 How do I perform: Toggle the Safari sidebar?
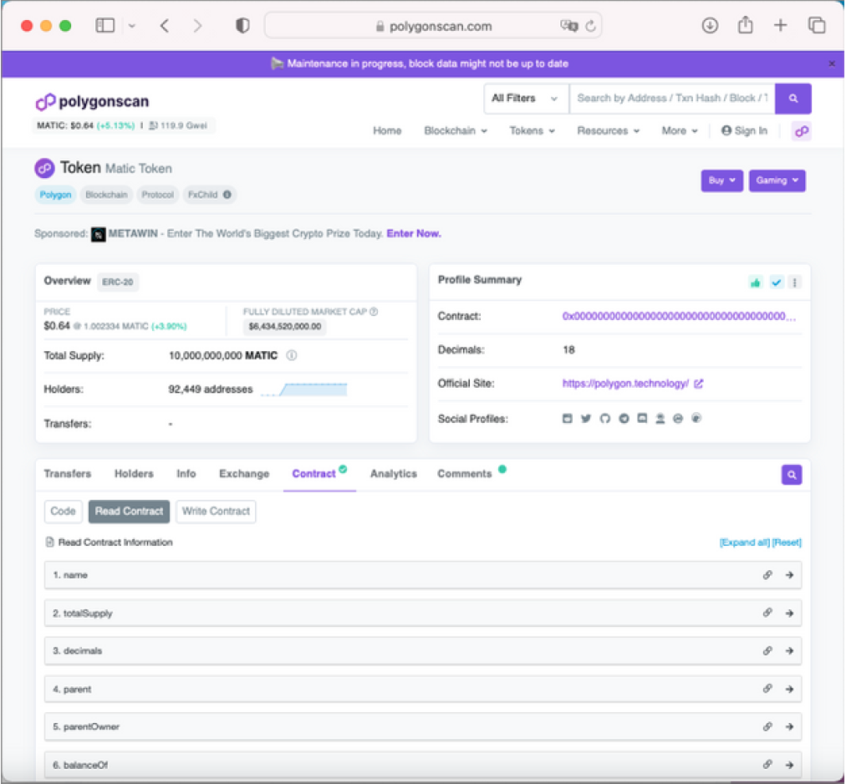(x=104, y=25)
